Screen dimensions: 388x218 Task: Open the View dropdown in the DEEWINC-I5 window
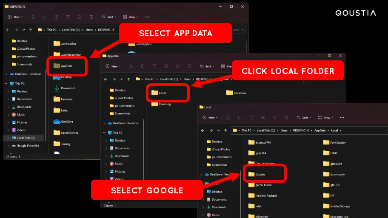131,17
